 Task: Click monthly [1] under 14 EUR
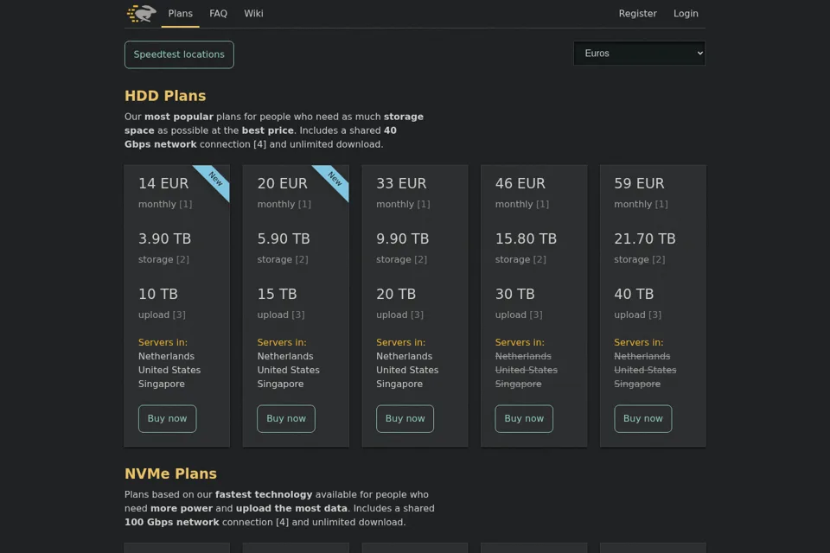165,204
